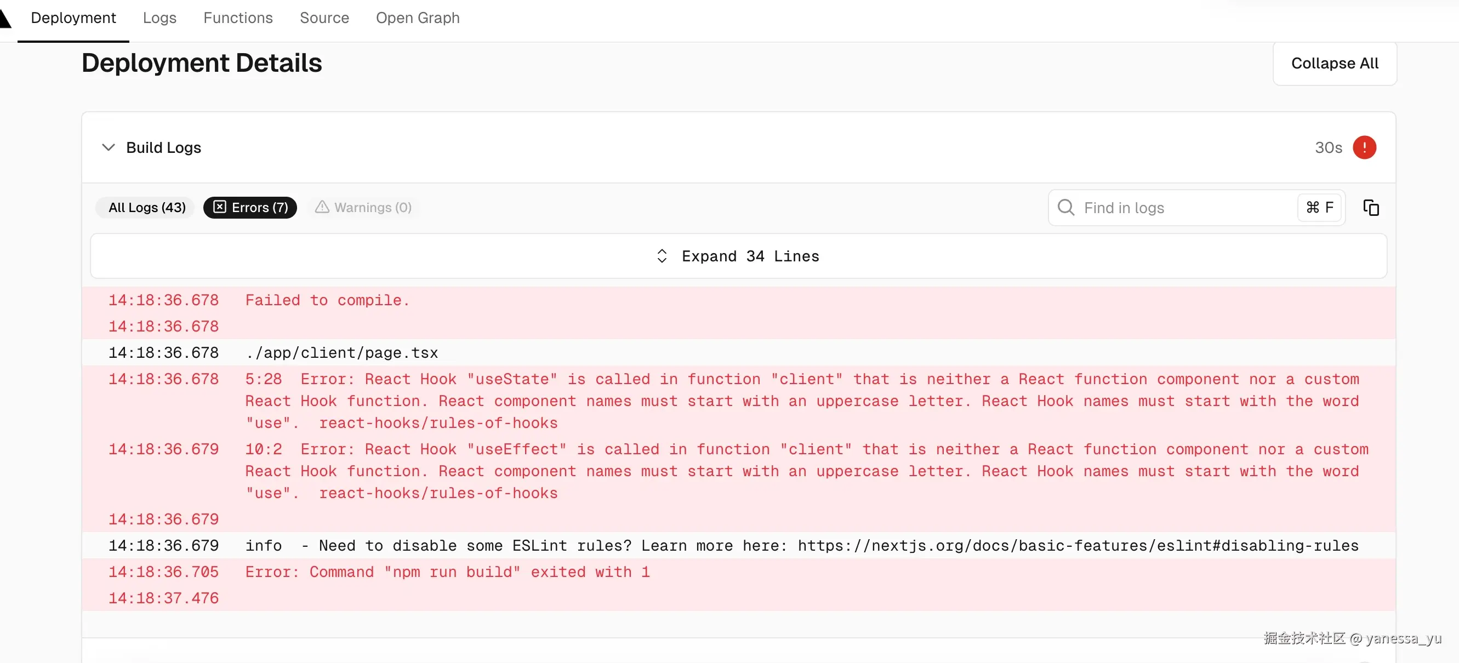Viewport: 1459px width, 663px height.
Task: Open the Source tab
Action: (x=324, y=18)
